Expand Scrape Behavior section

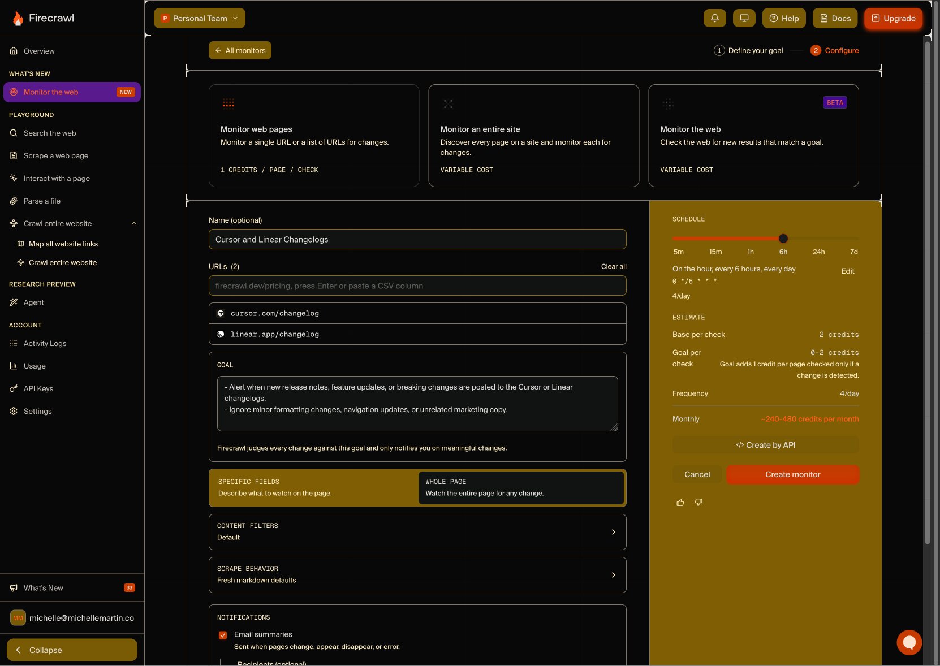click(417, 575)
